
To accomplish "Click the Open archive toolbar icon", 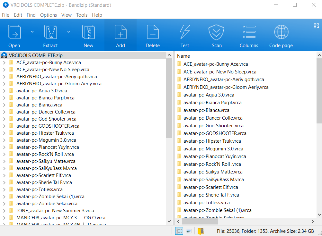I will (x=14, y=32).
